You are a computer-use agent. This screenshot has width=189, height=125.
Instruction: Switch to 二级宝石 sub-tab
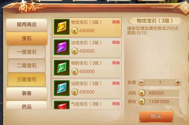tap(27, 66)
